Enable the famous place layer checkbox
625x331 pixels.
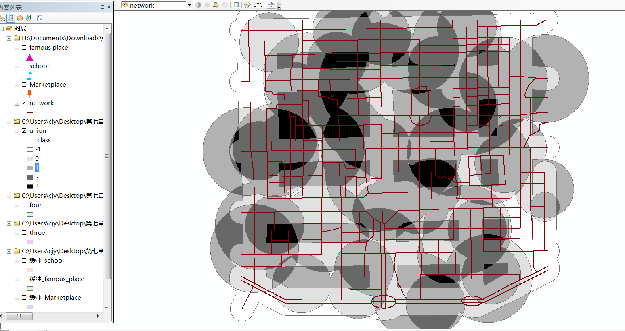pyautogui.click(x=24, y=48)
